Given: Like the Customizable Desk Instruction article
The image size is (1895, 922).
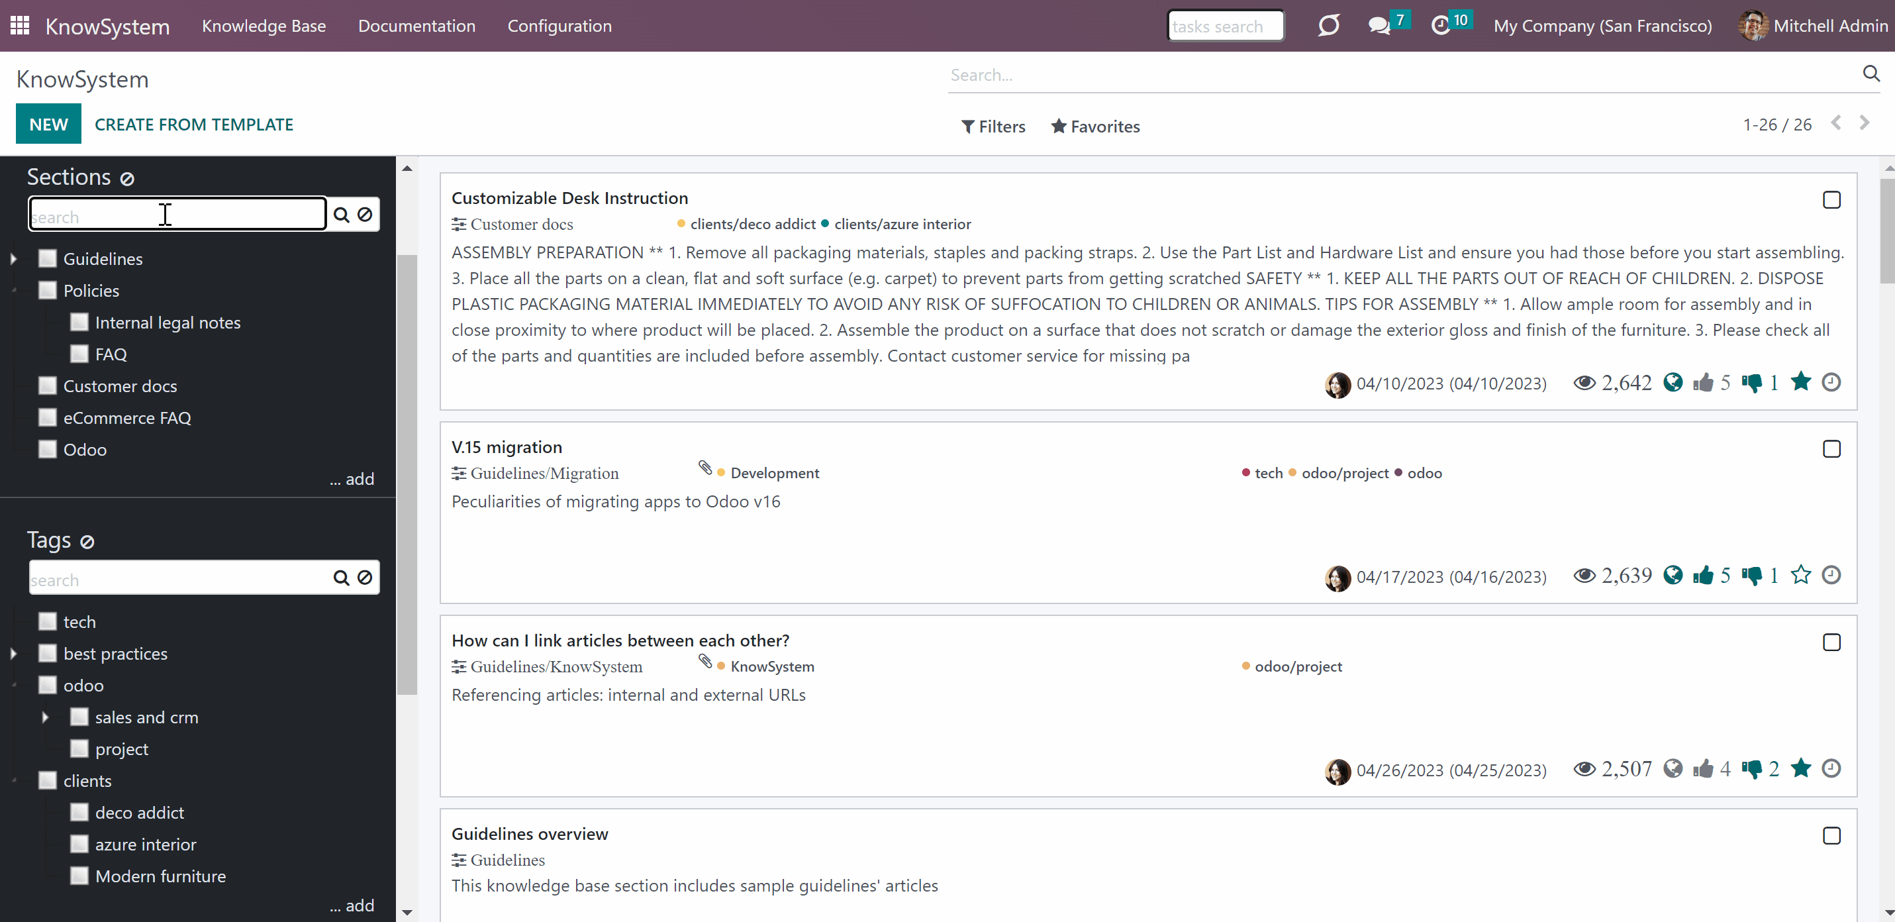Looking at the screenshot, I should click(x=1703, y=383).
